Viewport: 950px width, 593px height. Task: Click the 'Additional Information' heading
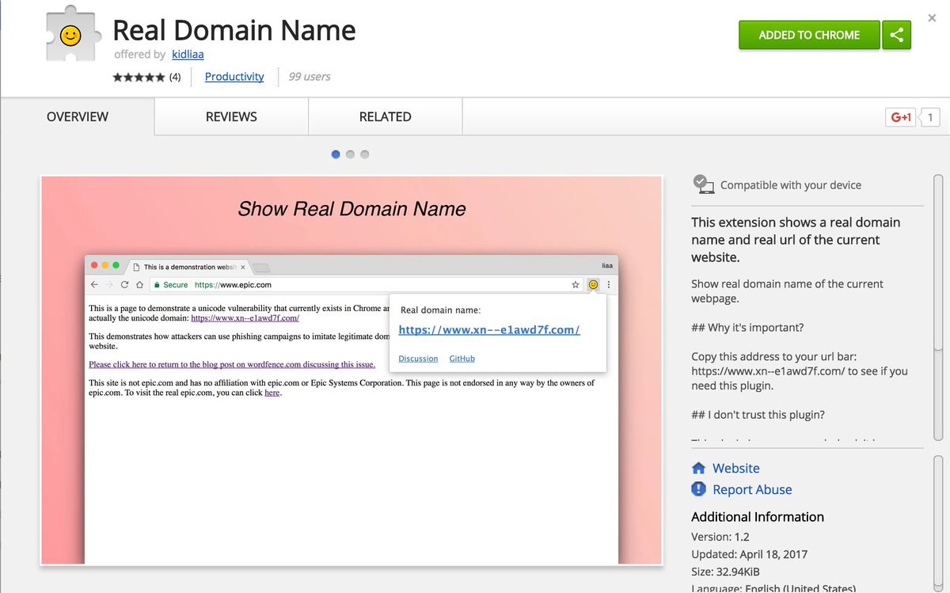click(x=758, y=517)
